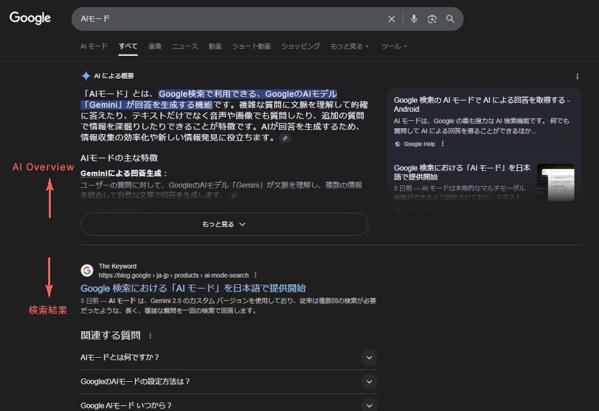Start voice search with microphone icon

(413, 19)
